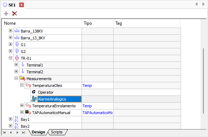Viewport: 208px width, 137px height.
Task: Expand the Barra_13_8KV node
Action: point(10,38)
